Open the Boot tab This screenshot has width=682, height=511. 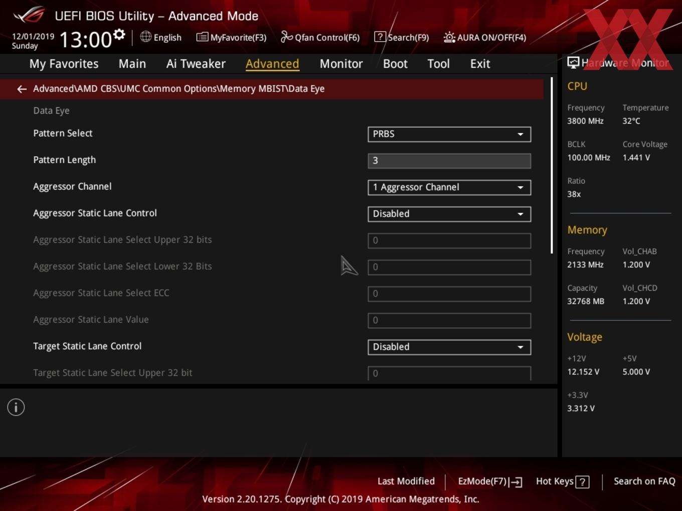coord(395,64)
